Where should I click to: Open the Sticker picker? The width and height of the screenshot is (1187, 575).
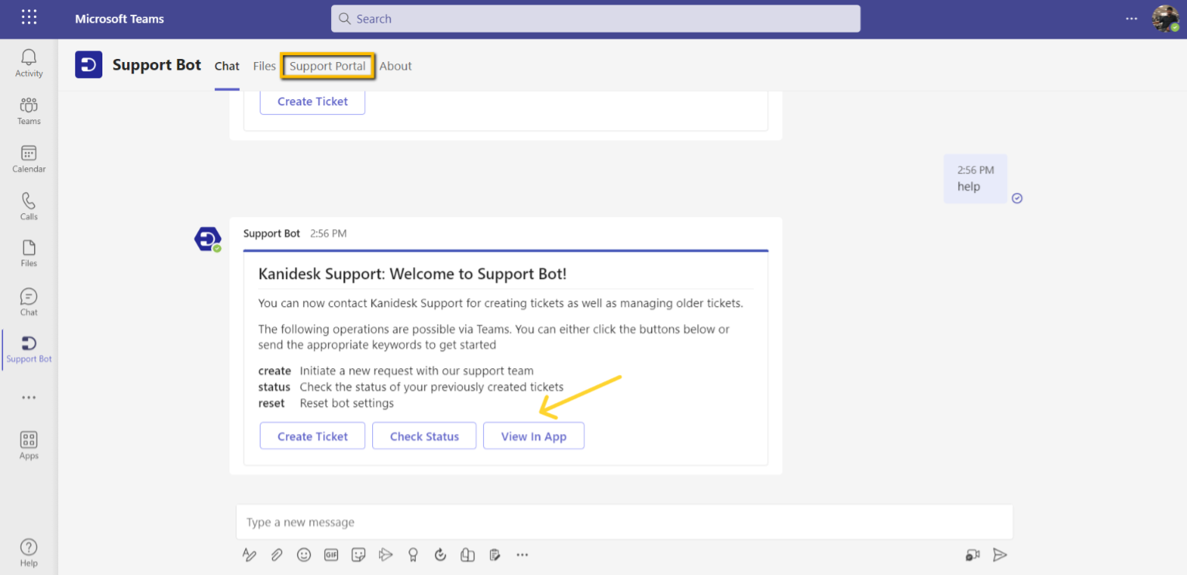(358, 555)
